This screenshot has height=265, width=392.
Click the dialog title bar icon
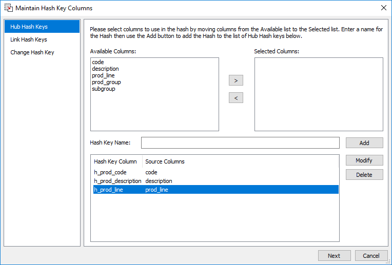pos(9,8)
